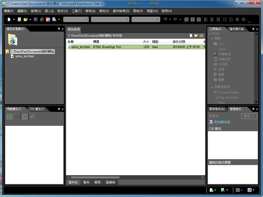This screenshot has width=263, height=197.
Task: Click the Redo icon
Action: click(175, 19)
